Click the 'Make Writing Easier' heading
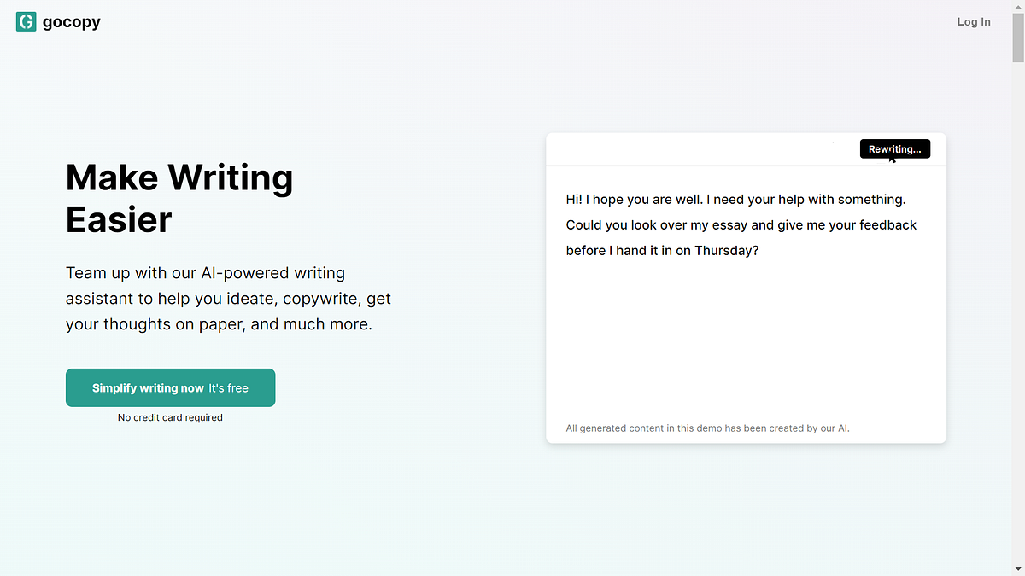This screenshot has width=1025, height=576. [x=179, y=198]
